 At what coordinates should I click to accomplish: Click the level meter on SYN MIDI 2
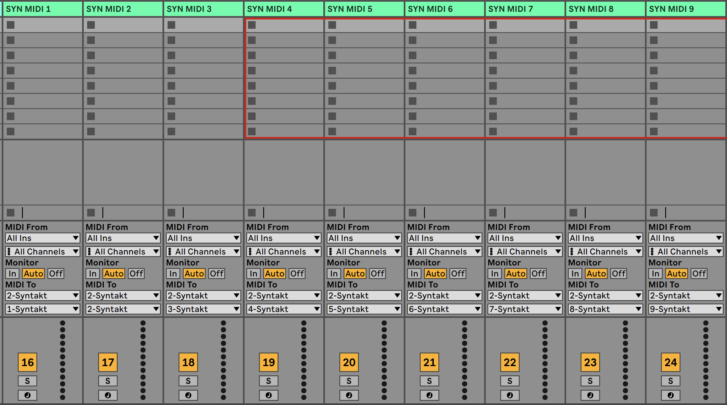click(x=143, y=359)
